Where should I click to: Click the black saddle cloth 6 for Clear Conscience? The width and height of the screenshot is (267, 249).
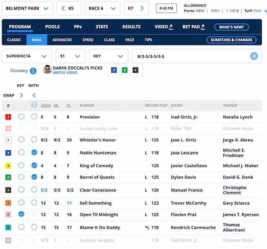tap(8, 190)
